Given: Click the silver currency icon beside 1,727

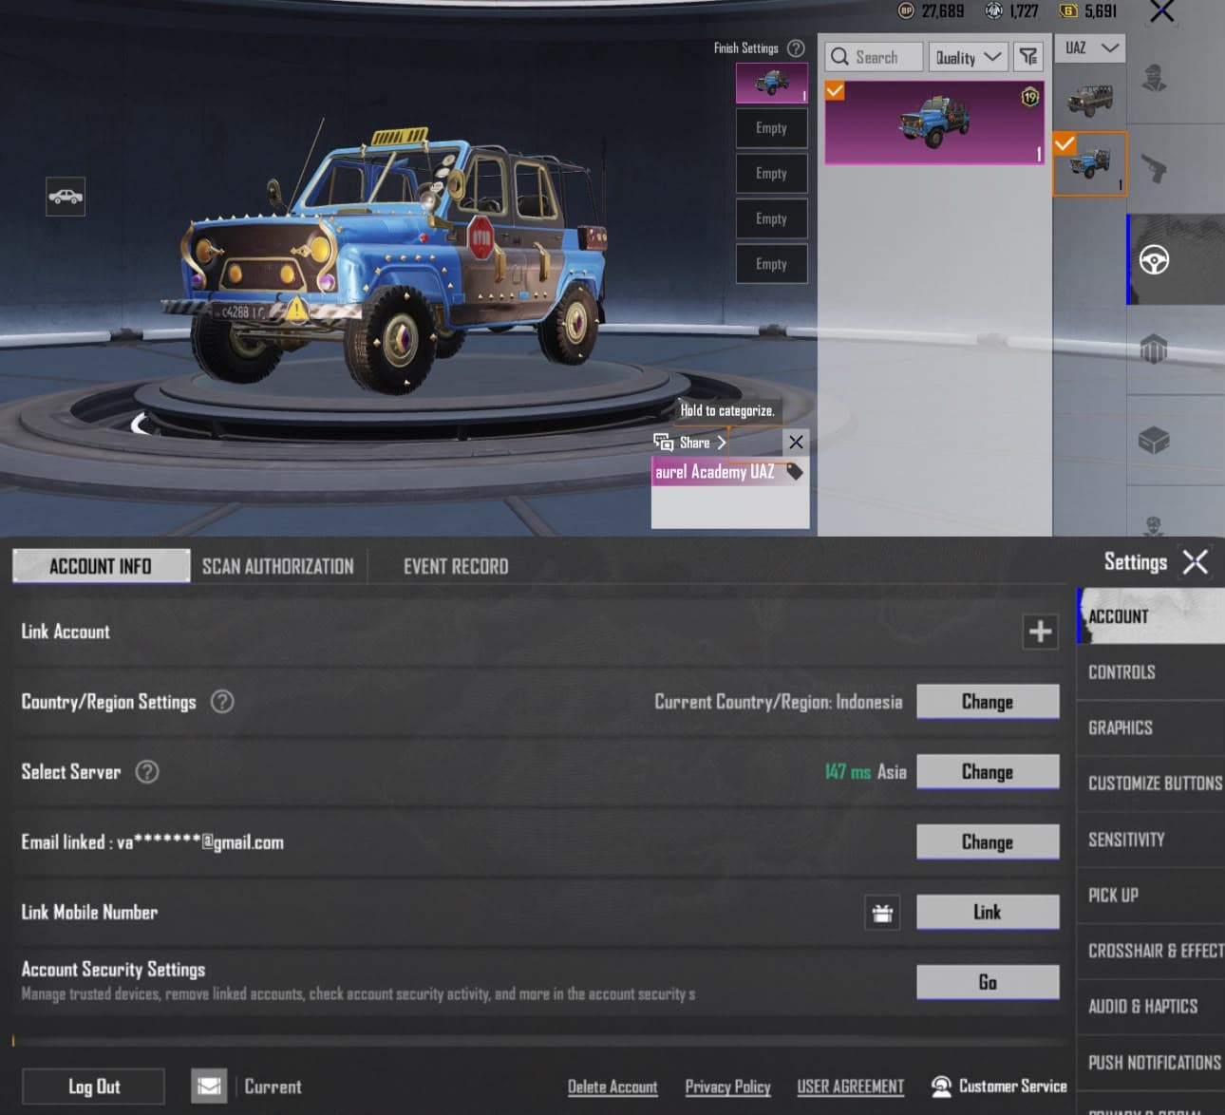Looking at the screenshot, I should click(993, 10).
